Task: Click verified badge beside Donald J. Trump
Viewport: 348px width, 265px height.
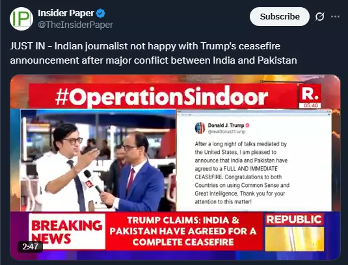Action: pos(247,125)
